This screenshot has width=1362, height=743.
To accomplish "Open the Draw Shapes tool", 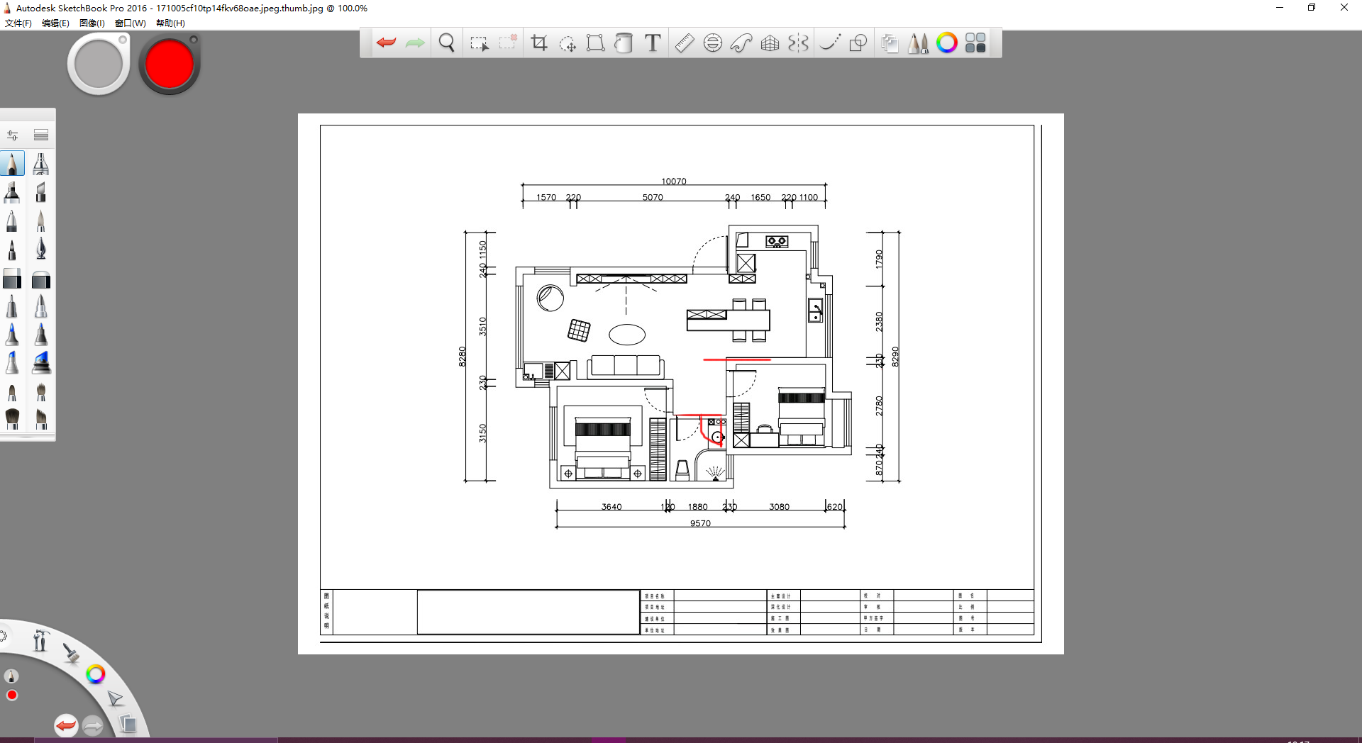I will tap(858, 43).
